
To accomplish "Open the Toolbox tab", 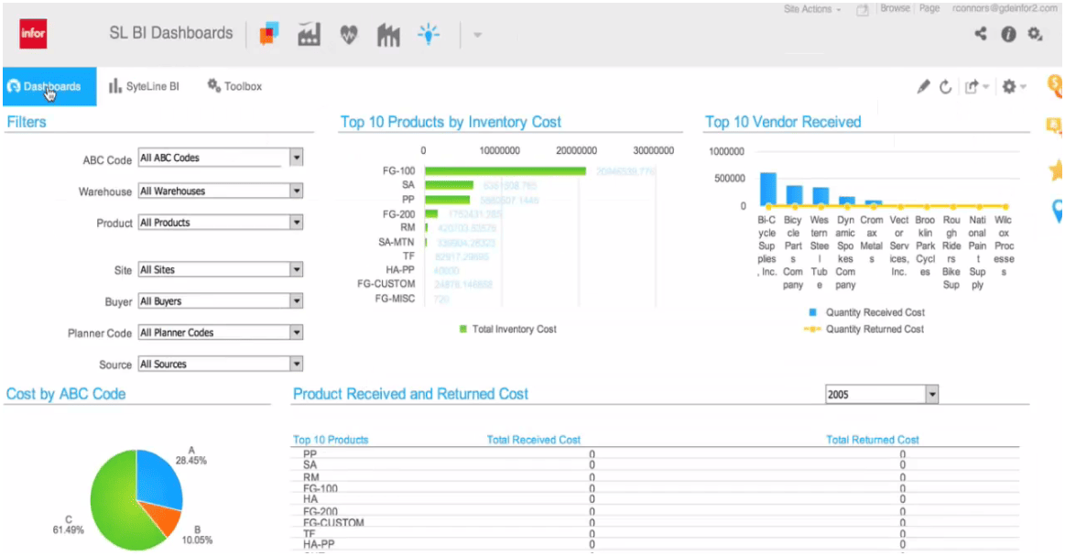I will pyautogui.click(x=234, y=86).
